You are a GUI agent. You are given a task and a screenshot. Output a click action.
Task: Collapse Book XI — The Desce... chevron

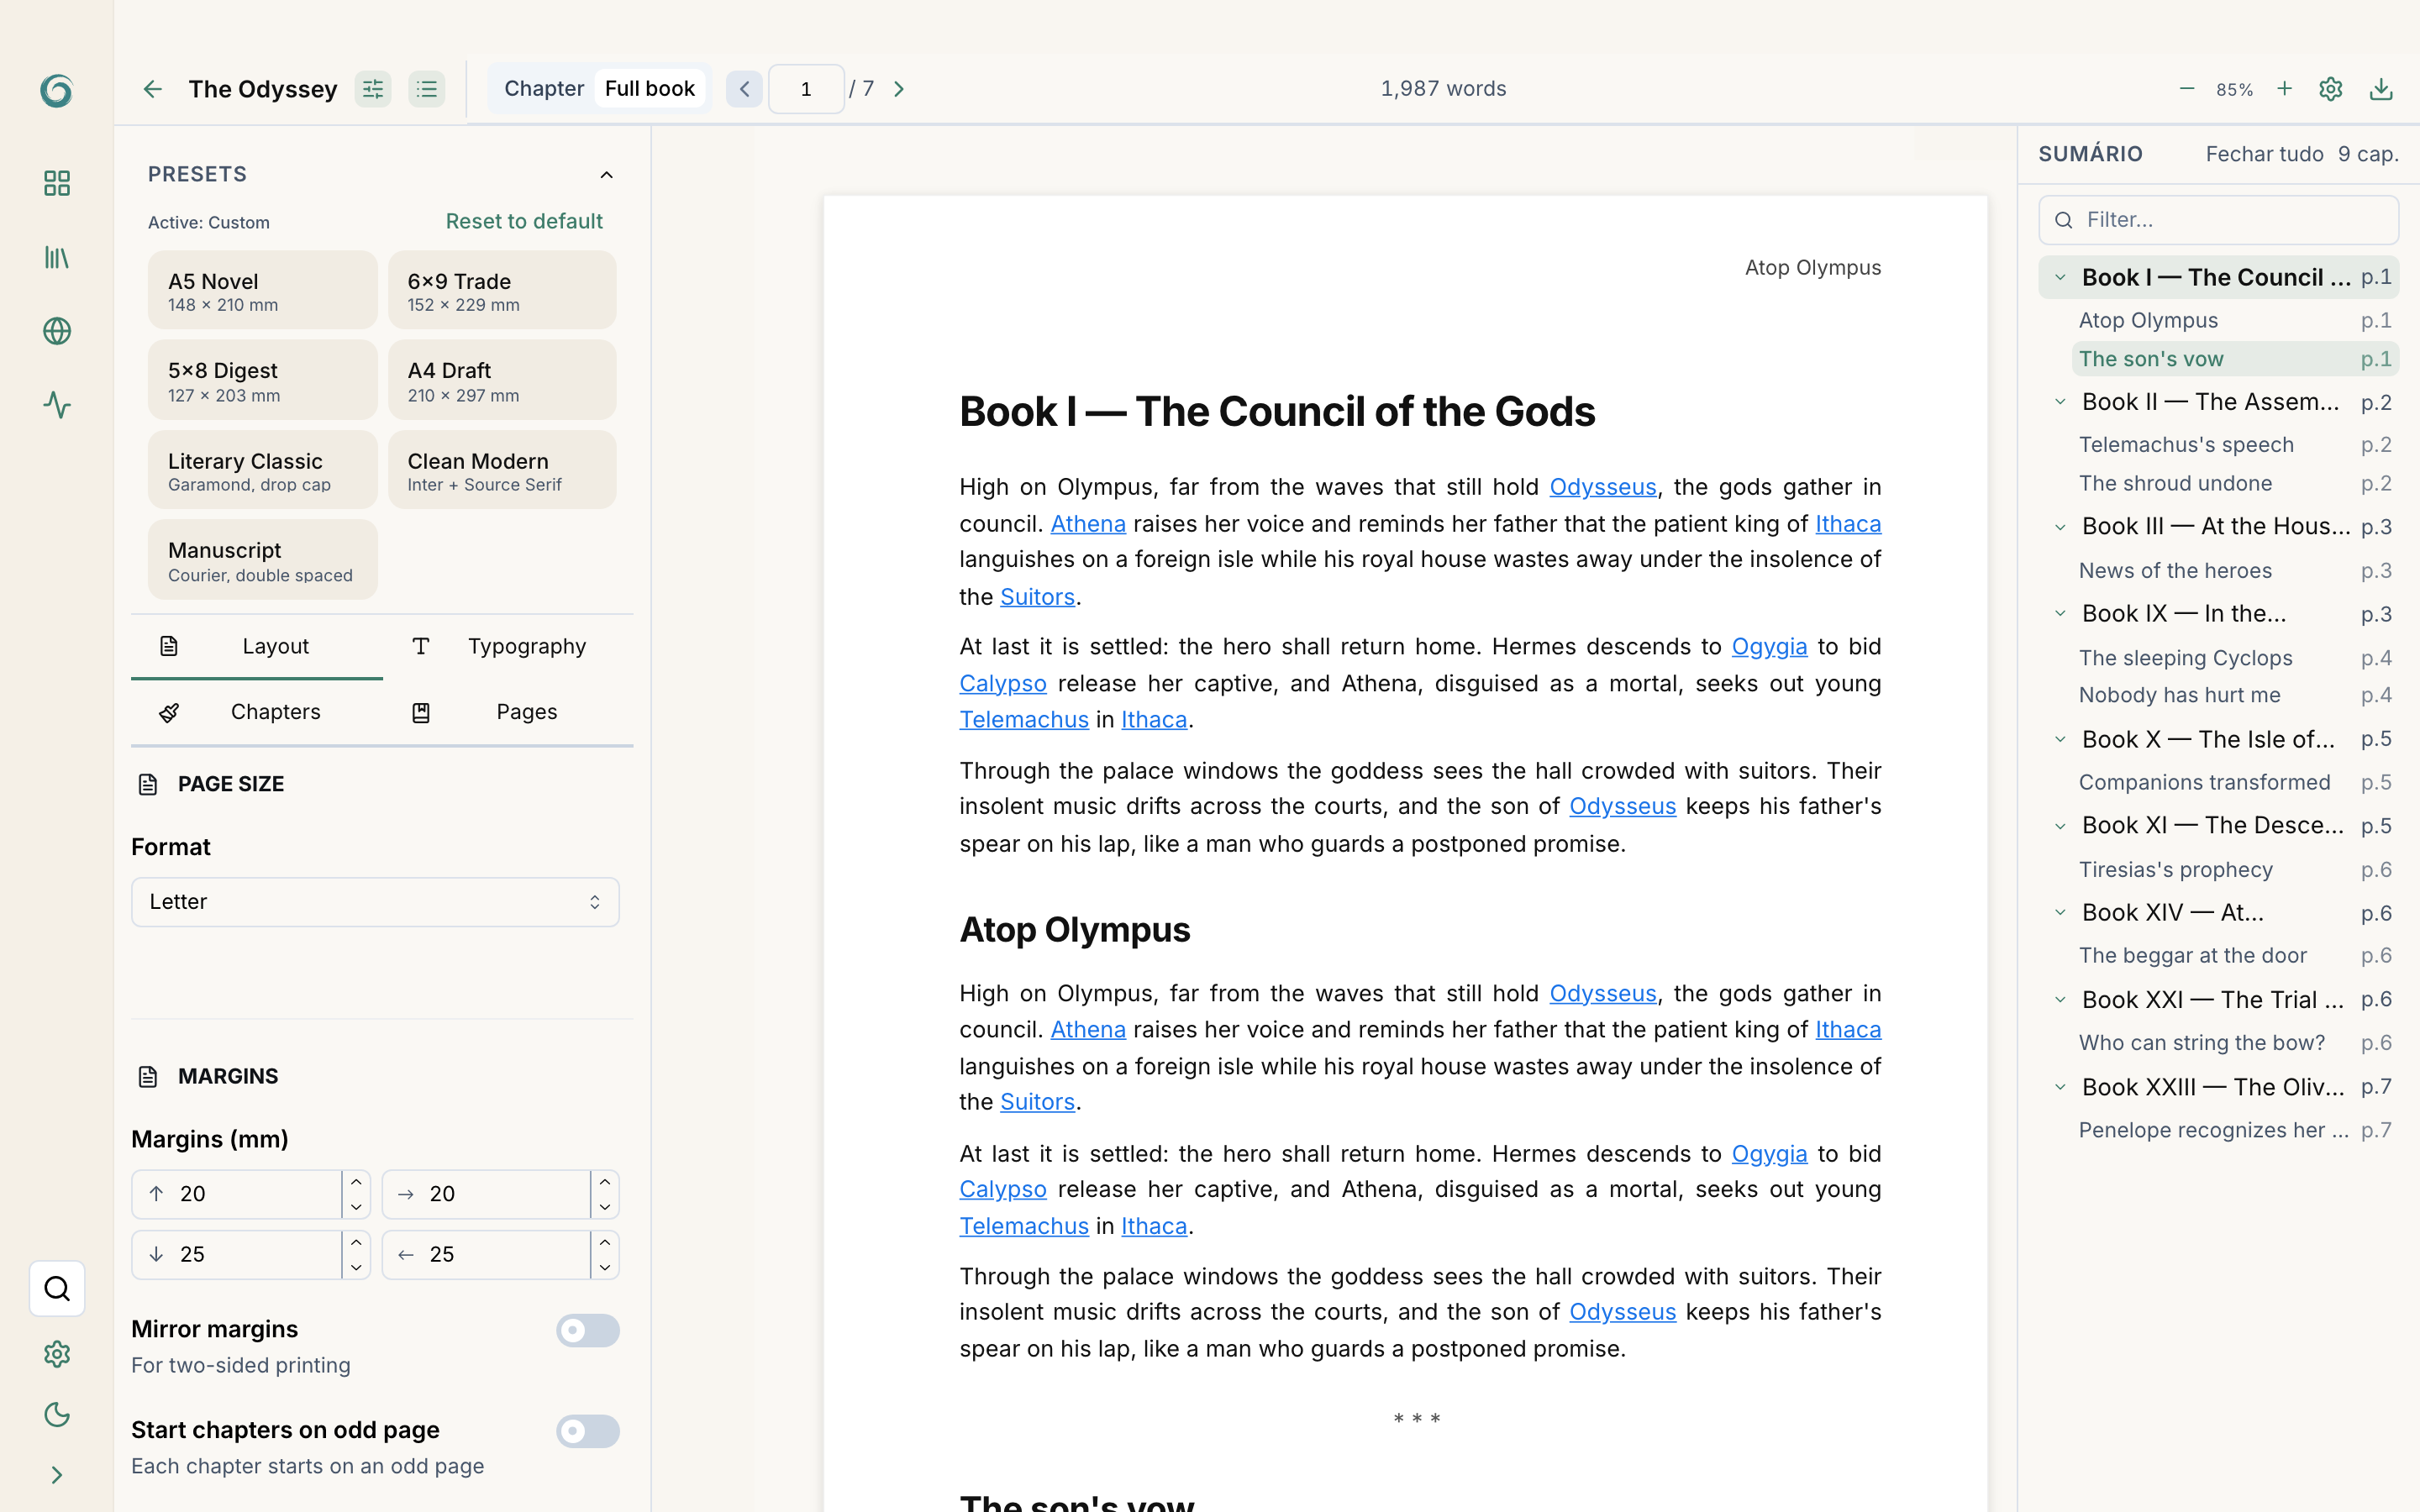(x=2060, y=826)
